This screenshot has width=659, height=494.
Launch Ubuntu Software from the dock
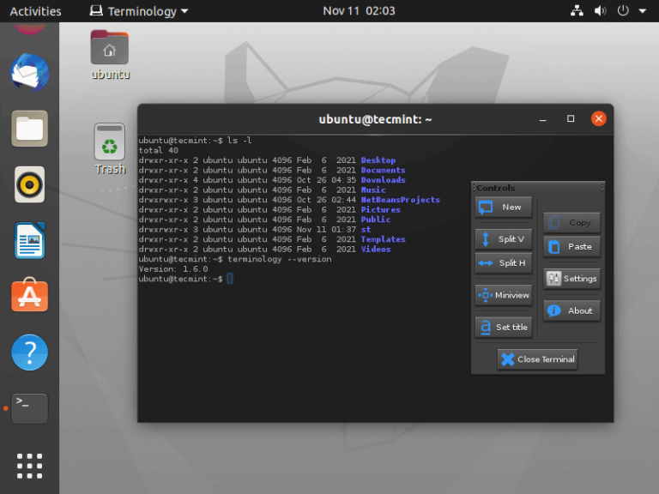[x=29, y=296]
